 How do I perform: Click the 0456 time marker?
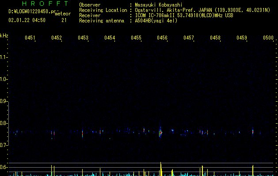coord(162,38)
